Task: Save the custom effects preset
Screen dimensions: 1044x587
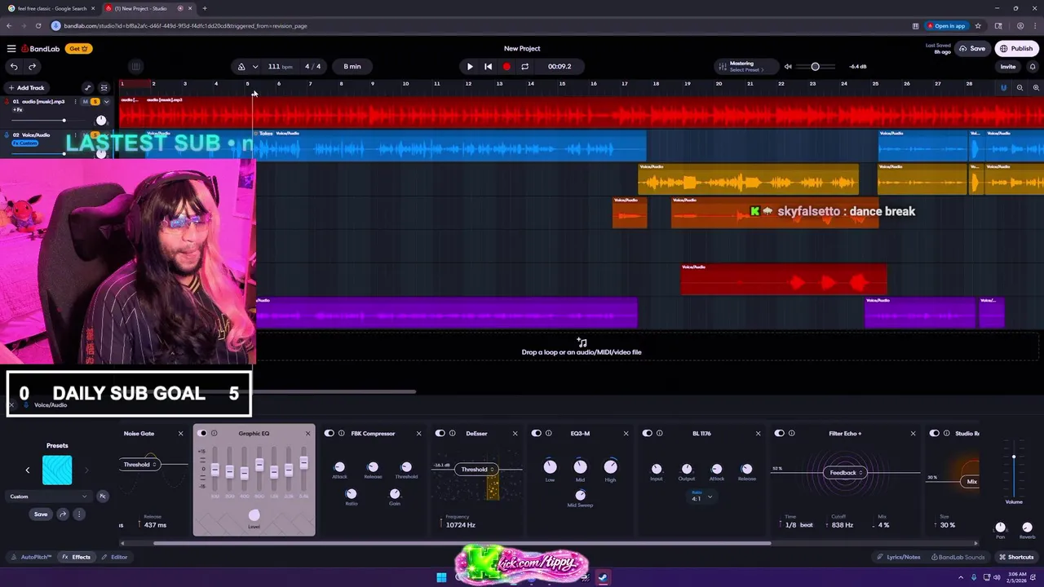Action: [x=41, y=514]
